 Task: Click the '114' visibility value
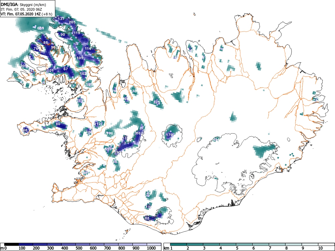[x=88, y=49]
